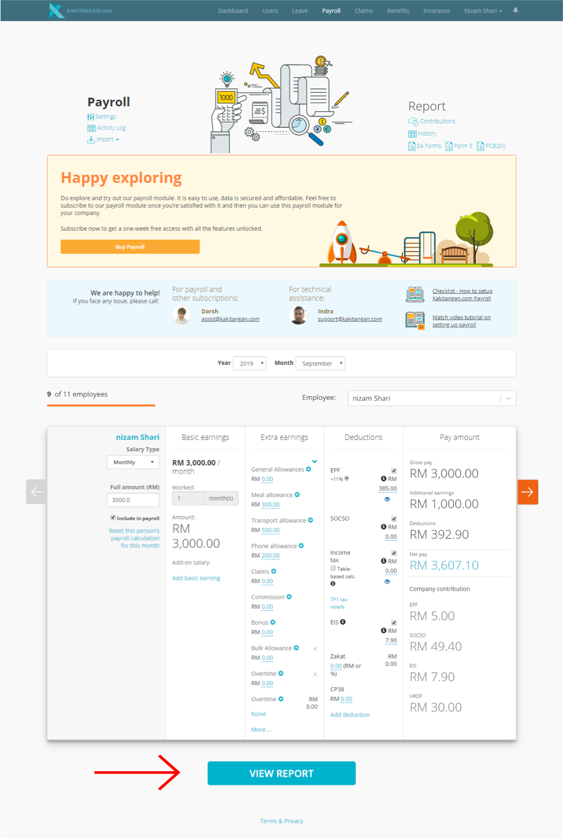
Task: Open the gear settings for Phone allowance
Action: coord(301,546)
